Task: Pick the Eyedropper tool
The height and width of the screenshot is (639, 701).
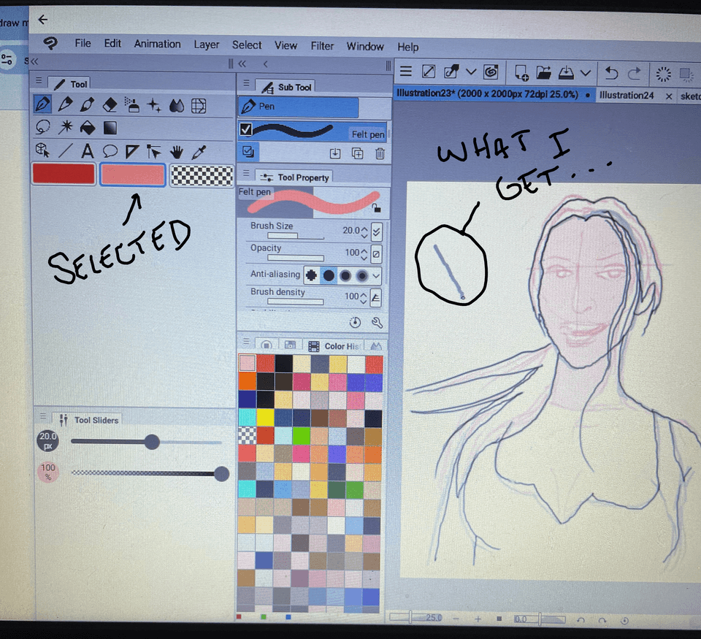Action: click(x=198, y=151)
